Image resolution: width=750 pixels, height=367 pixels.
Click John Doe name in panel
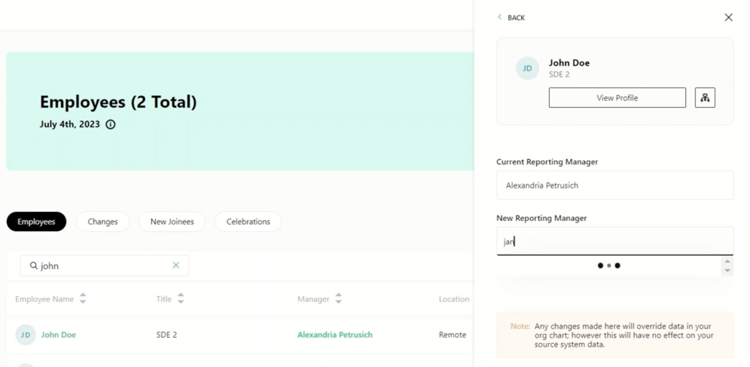(569, 63)
